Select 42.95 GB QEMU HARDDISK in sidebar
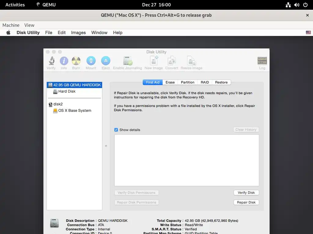Screen dimensions: 313x234 point(75,85)
